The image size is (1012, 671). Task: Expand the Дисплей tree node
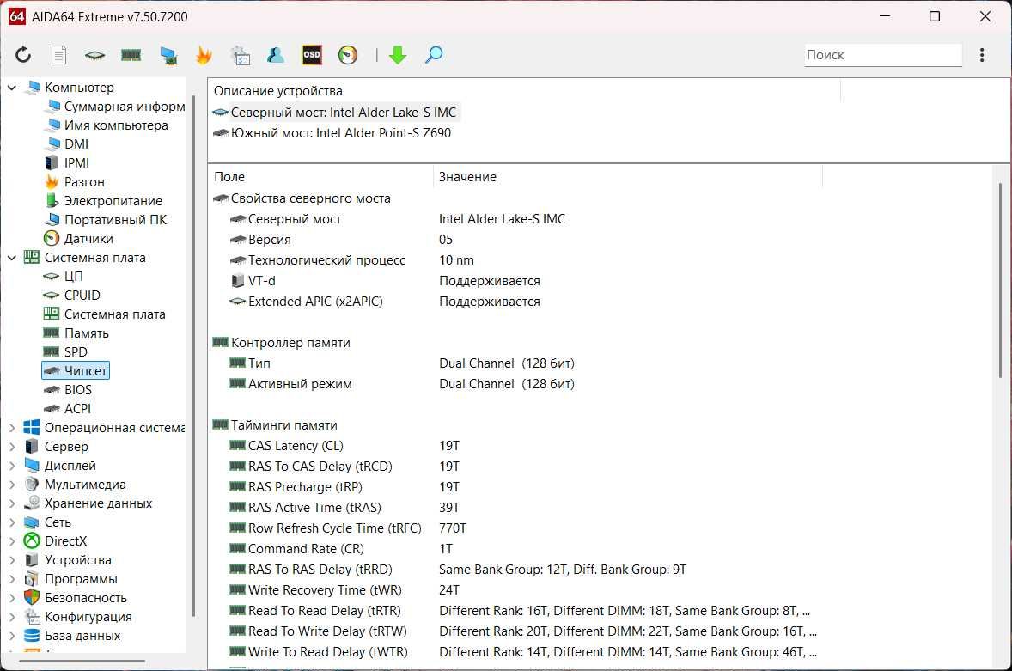pyautogui.click(x=12, y=465)
